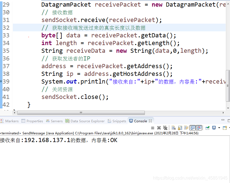
Task: Click 'receiveData' variable on line 35
Action: coord(86,51)
